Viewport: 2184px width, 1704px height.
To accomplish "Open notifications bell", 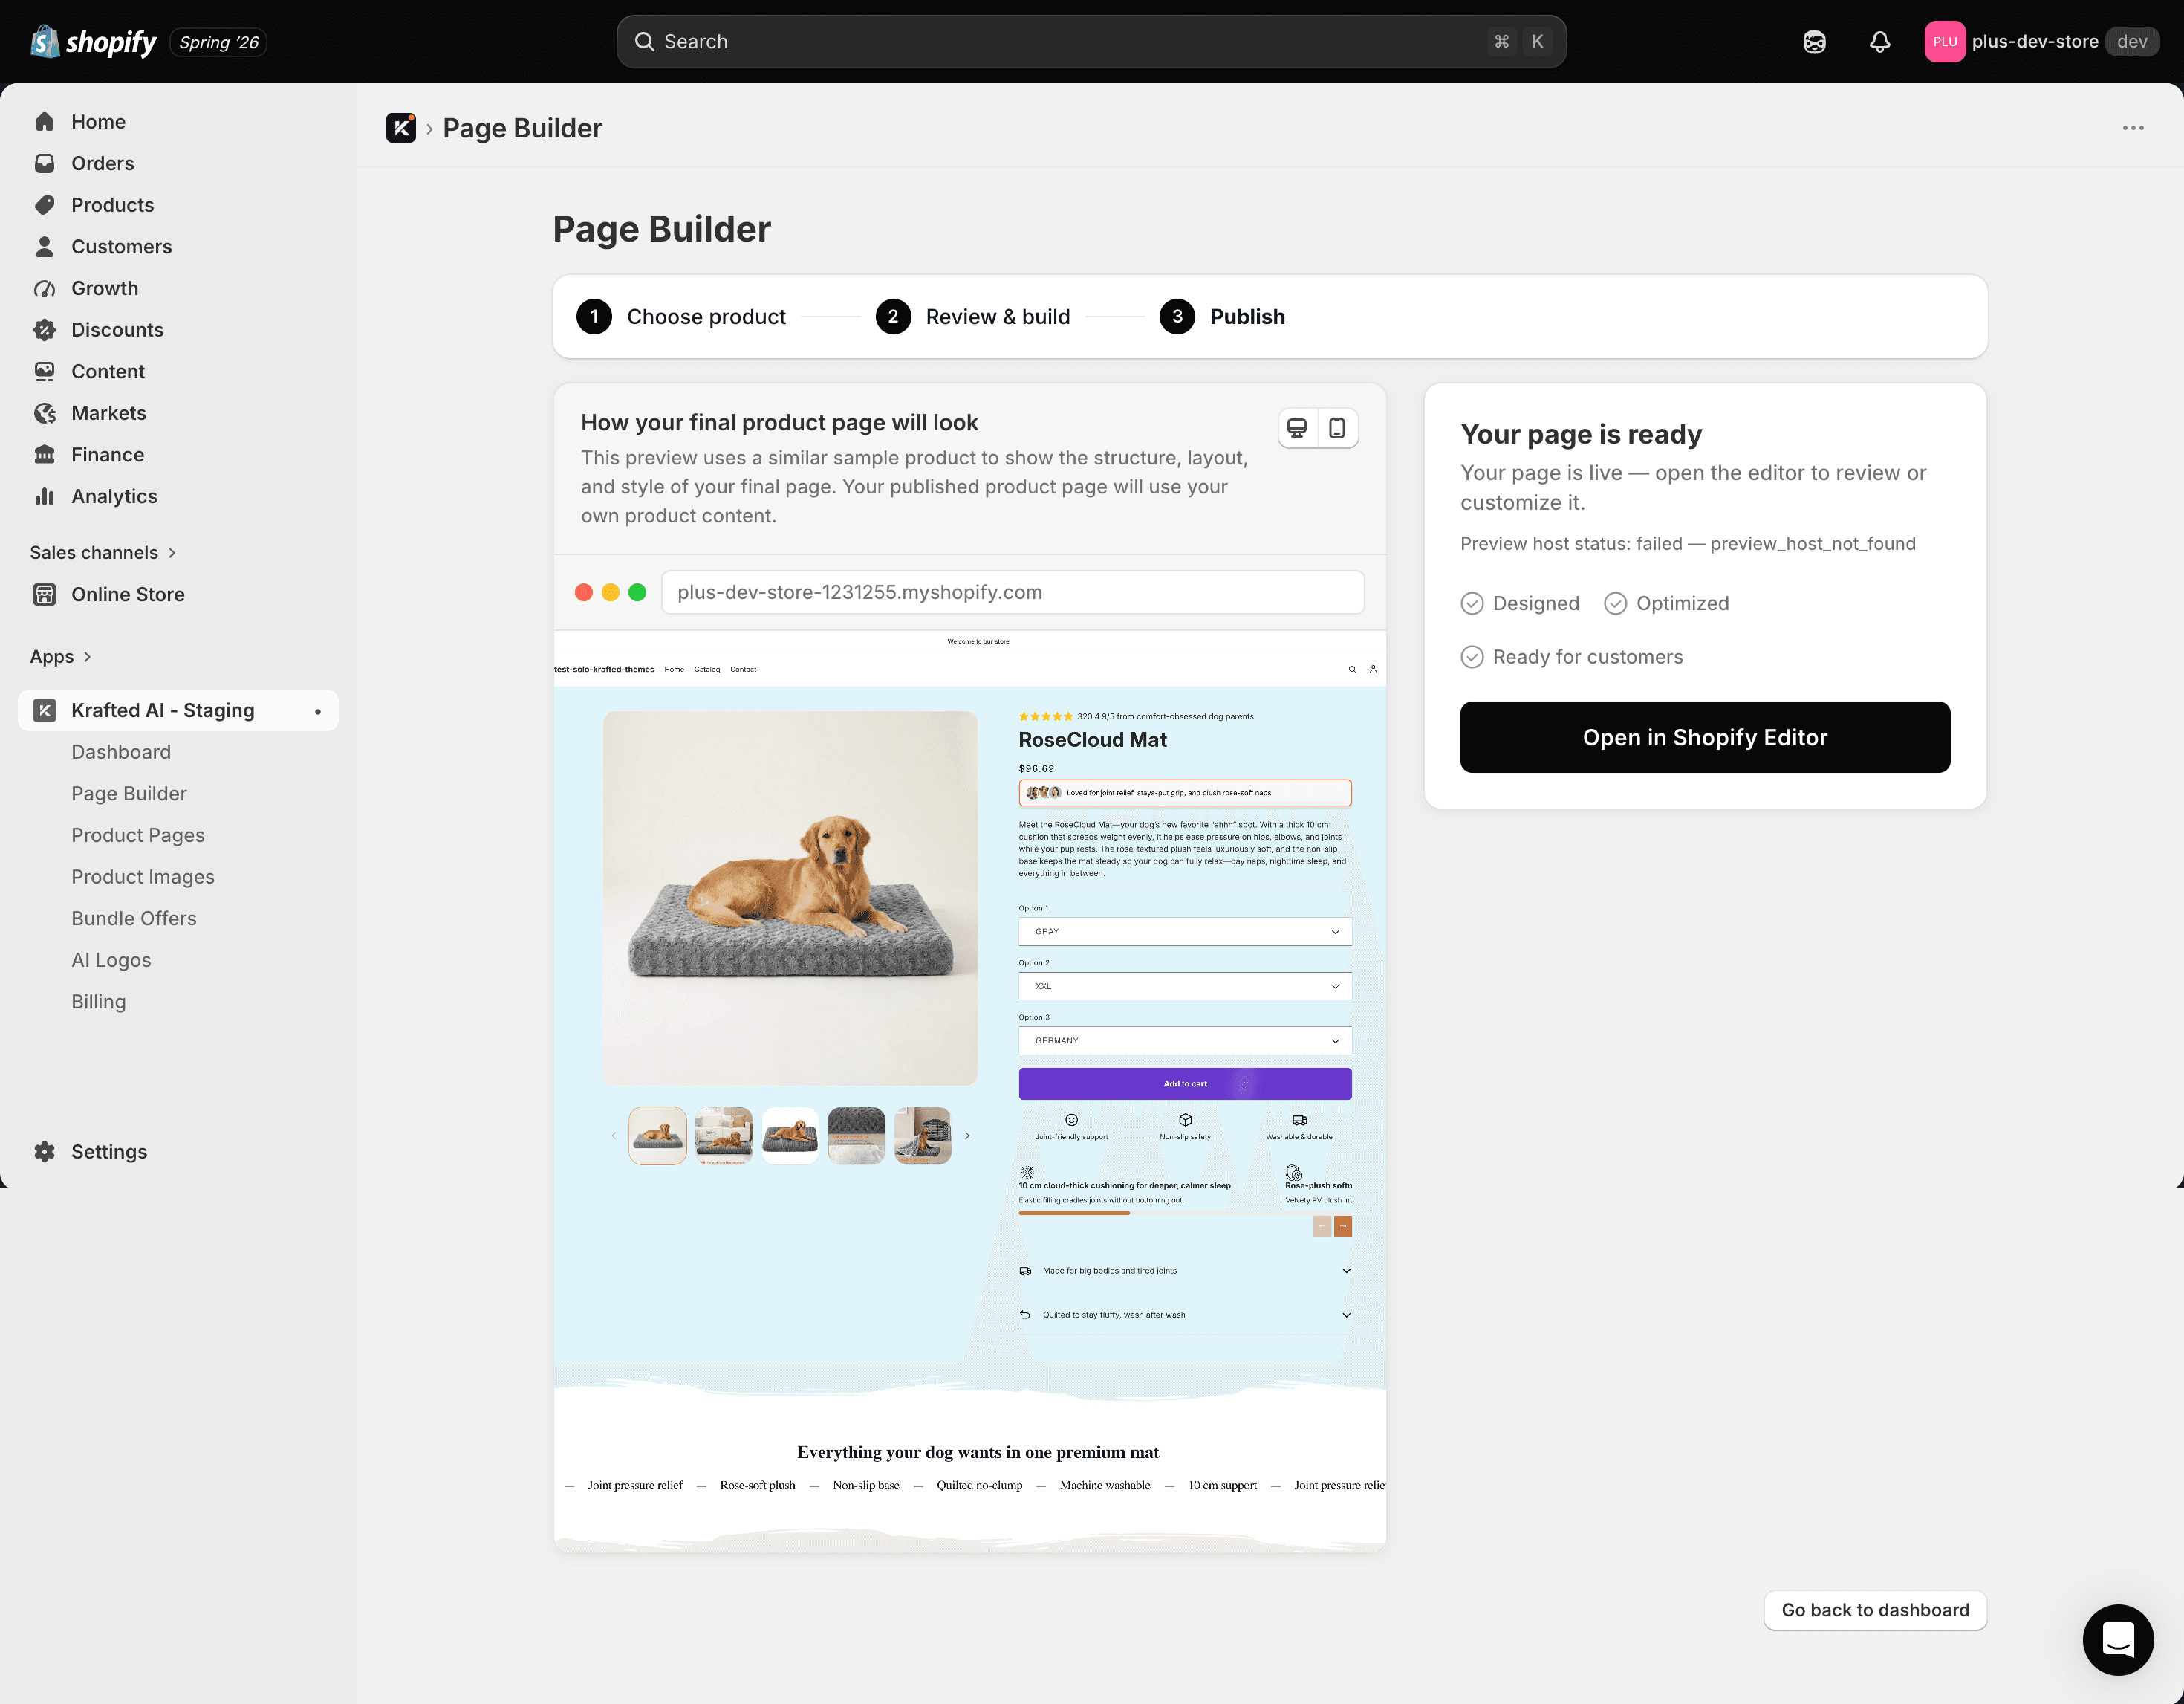I will [1880, 42].
